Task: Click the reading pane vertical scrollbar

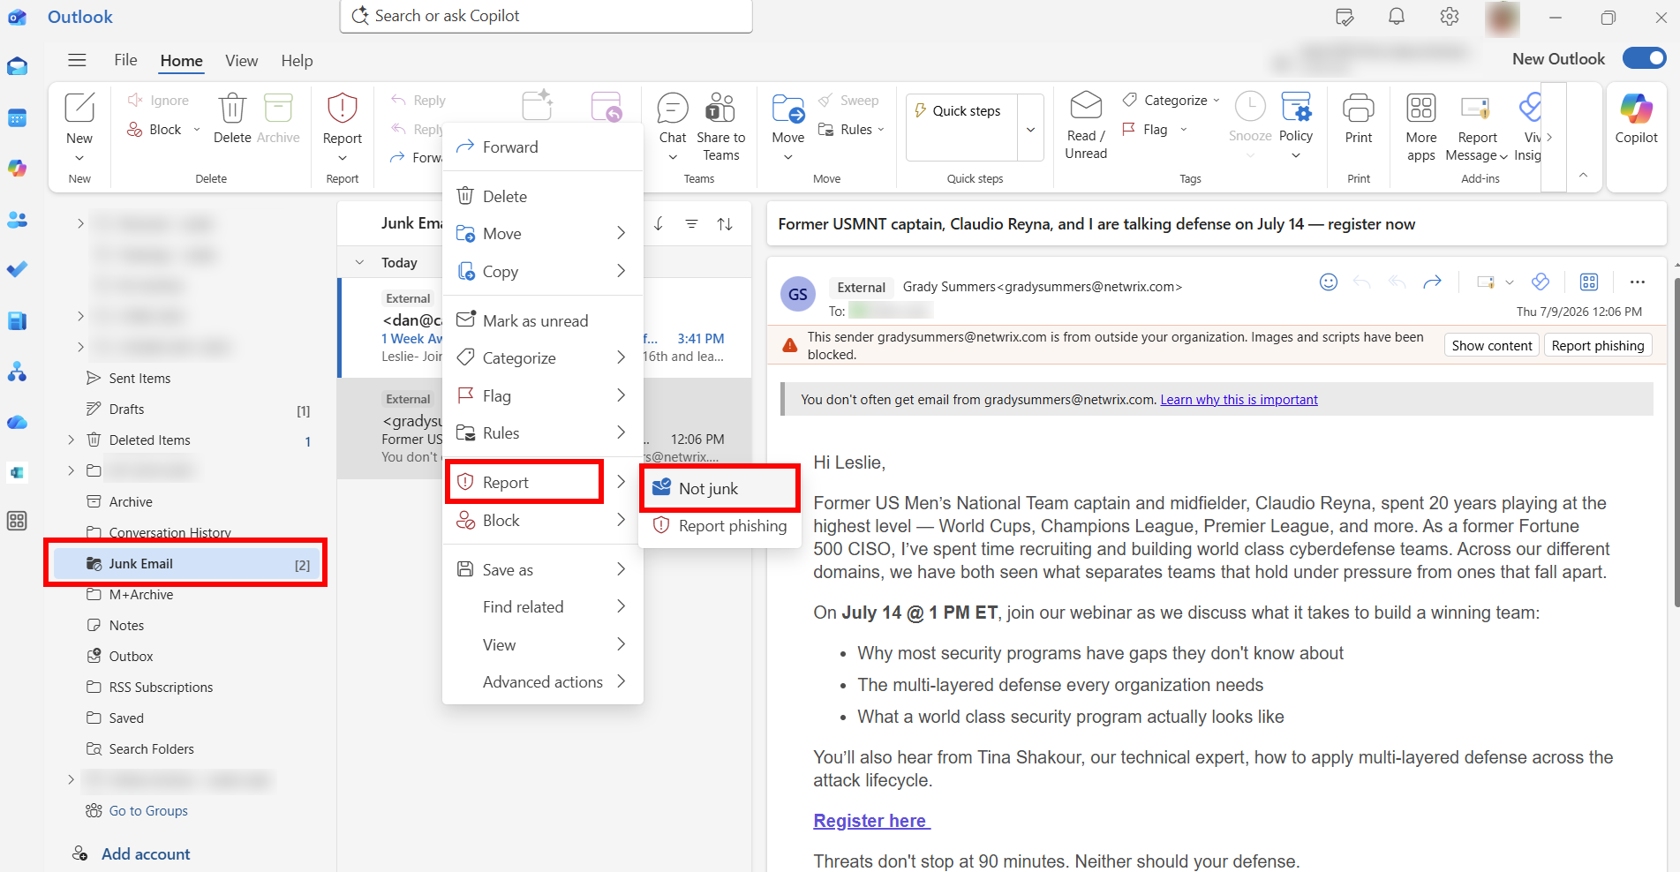Action: [x=1676, y=441]
